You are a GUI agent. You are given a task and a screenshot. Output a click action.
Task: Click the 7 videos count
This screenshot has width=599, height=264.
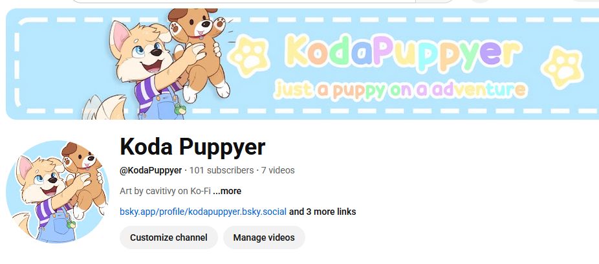click(x=278, y=170)
